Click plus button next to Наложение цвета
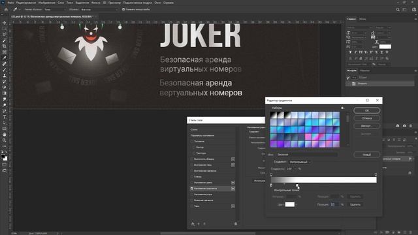 tap(233, 183)
